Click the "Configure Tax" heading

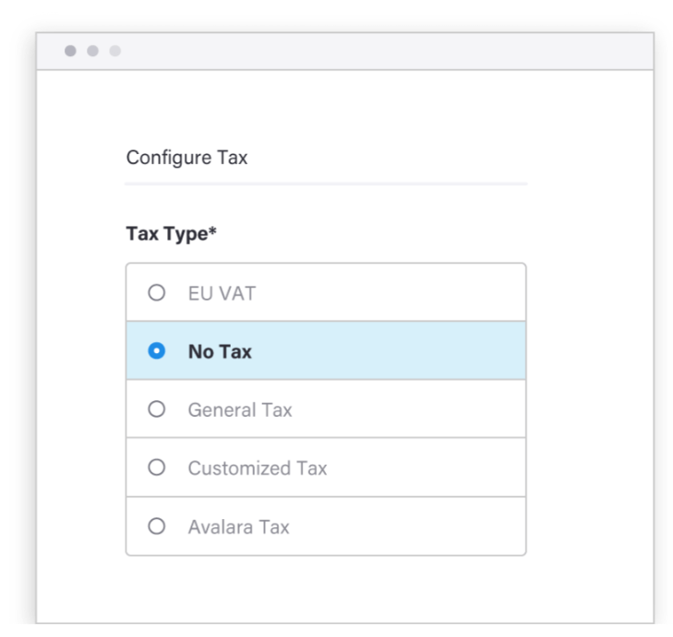186,158
